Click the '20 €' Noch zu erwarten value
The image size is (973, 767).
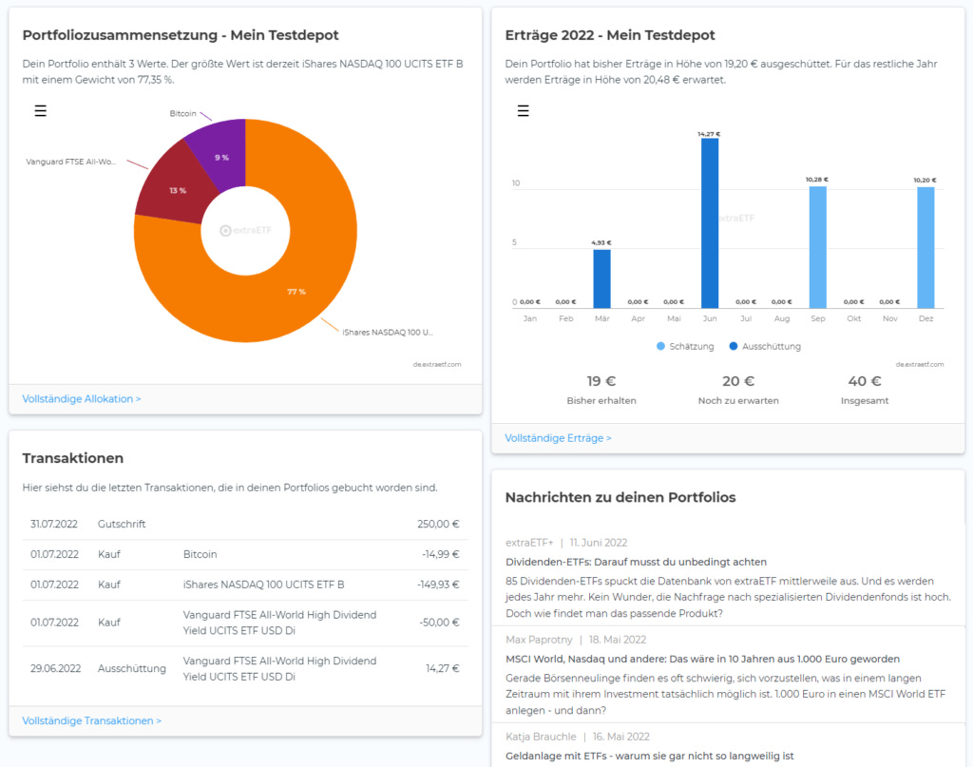click(x=738, y=381)
